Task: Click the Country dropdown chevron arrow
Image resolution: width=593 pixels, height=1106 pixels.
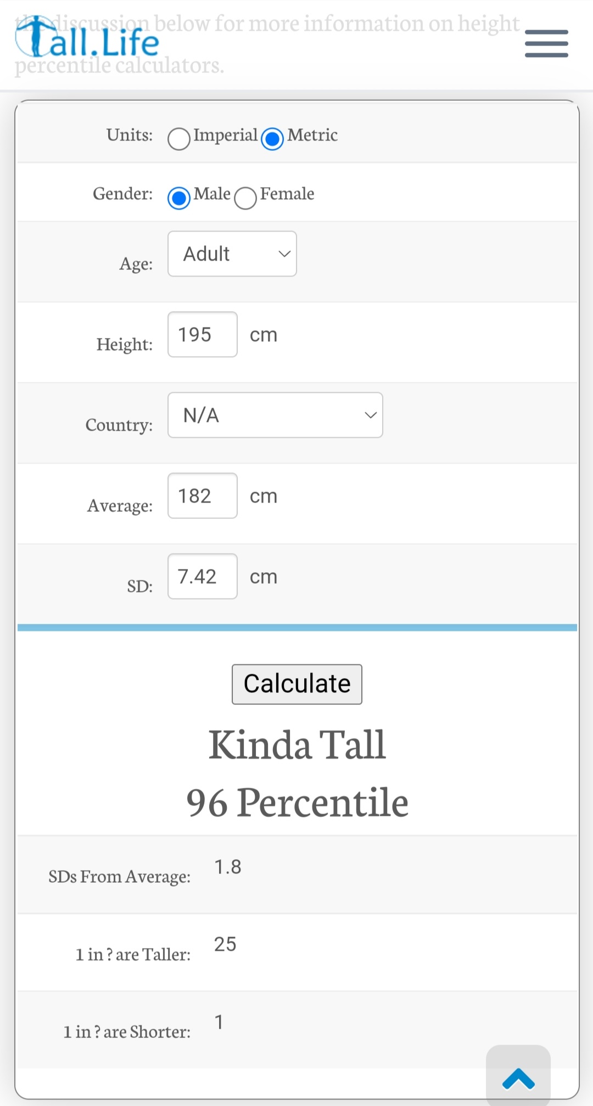Action: coord(371,415)
